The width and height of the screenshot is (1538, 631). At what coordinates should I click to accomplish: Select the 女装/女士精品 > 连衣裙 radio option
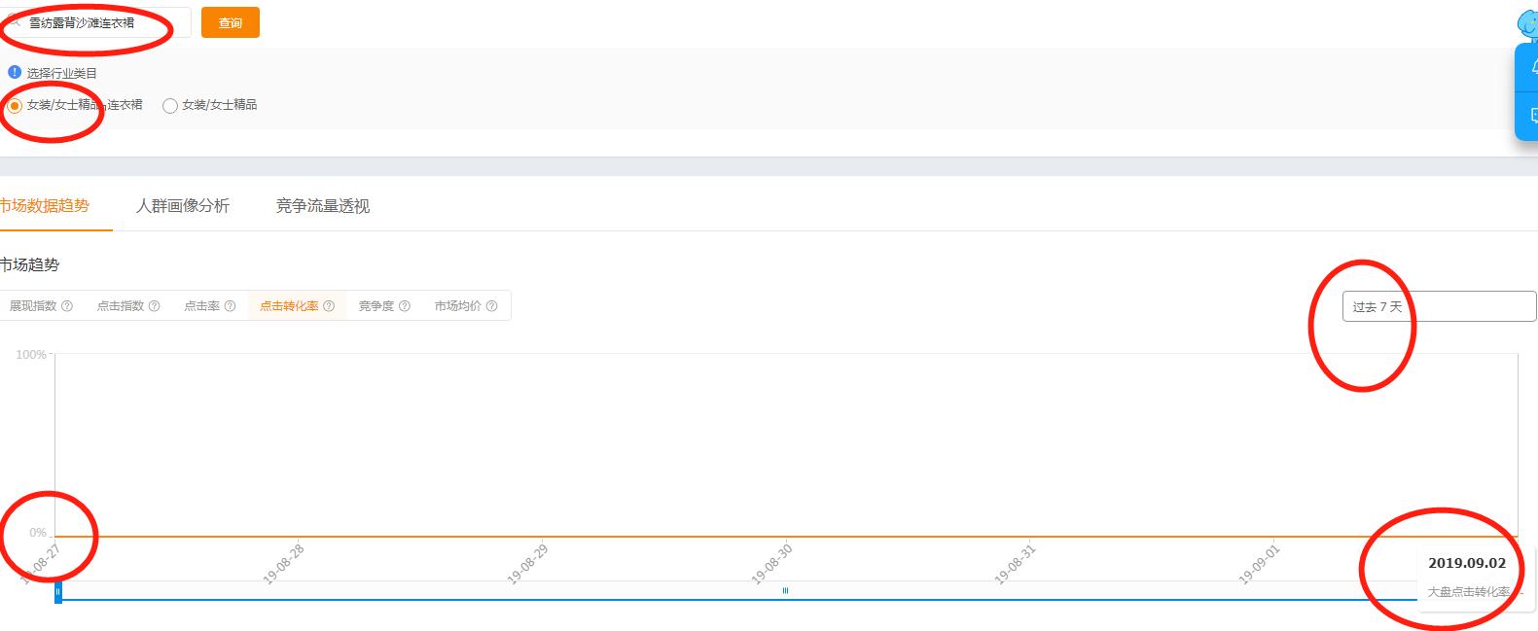[x=15, y=105]
